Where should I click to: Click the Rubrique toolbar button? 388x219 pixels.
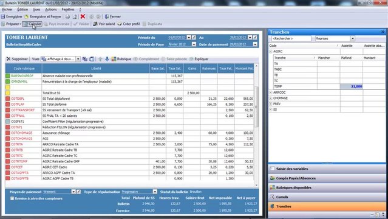click(121, 59)
